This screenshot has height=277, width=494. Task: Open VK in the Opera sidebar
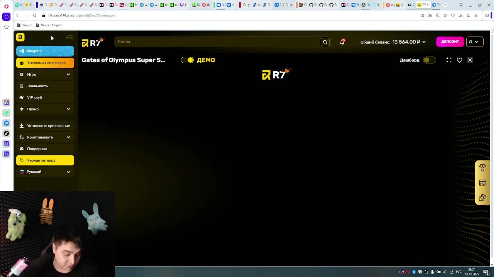coord(6,123)
